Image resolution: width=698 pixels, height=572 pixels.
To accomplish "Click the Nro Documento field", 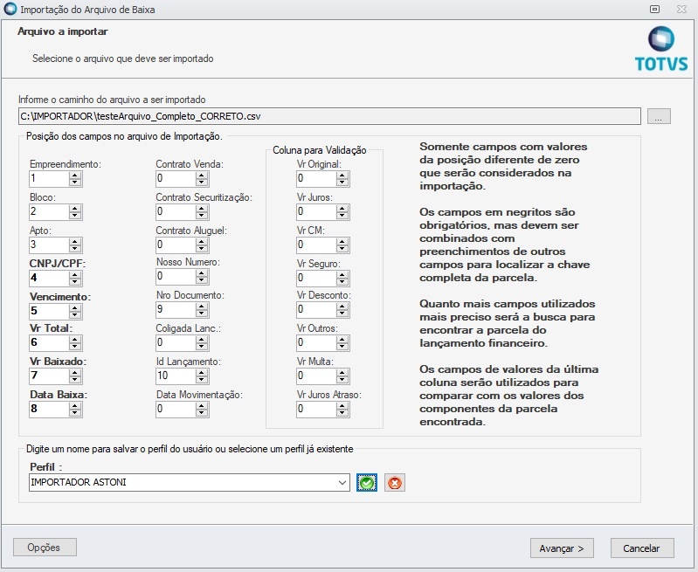I will coord(176,309).
